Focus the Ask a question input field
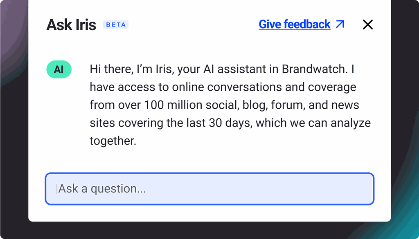The width and height of the screenshot is (419, 239). coord(209,189)
